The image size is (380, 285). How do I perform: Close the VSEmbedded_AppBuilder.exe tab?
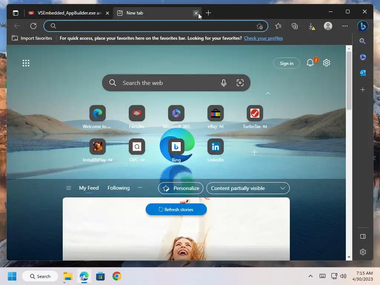[107, 13]
